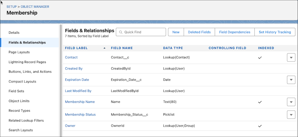Click the Contact__c field name cell
This screenshot has height=137, width=298.
[120, 58]
